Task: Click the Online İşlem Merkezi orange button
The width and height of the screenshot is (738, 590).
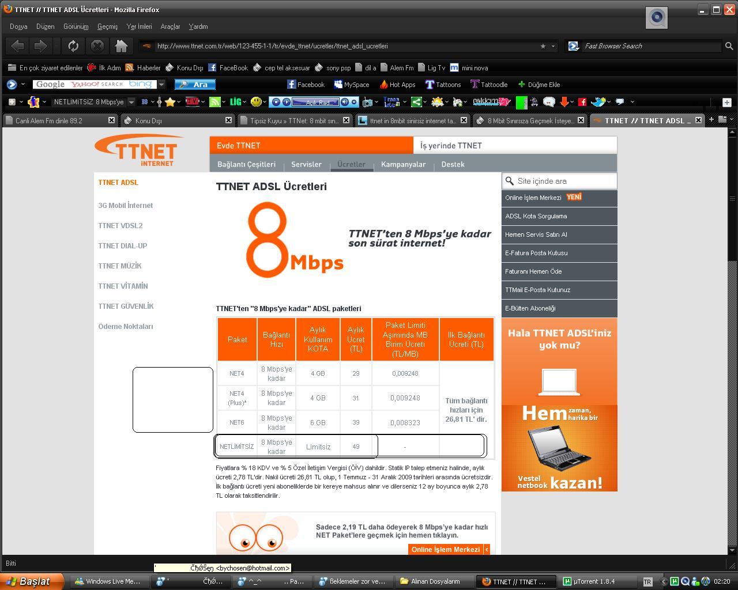Action: click(449, 550)
